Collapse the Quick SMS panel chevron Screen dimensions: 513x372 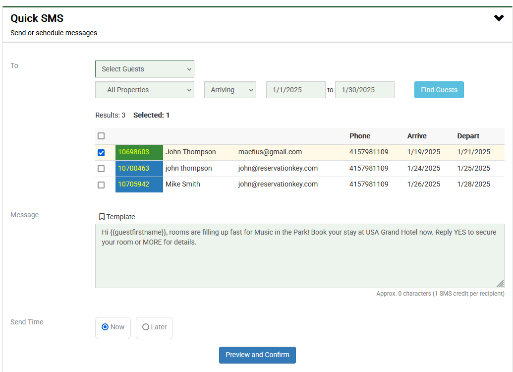(x=499, y=18)
